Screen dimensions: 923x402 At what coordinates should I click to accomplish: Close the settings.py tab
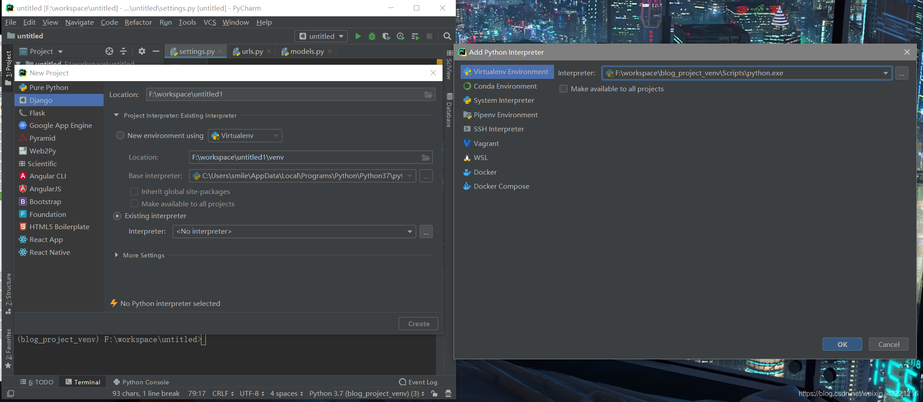coord(220,51)
